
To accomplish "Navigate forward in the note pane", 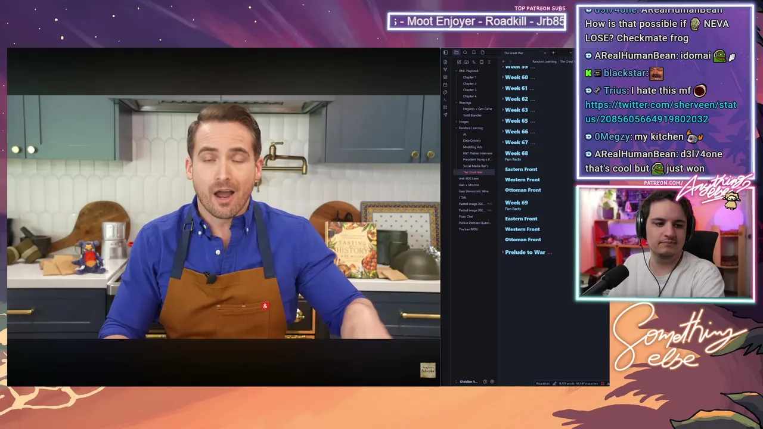I will 510,61.
